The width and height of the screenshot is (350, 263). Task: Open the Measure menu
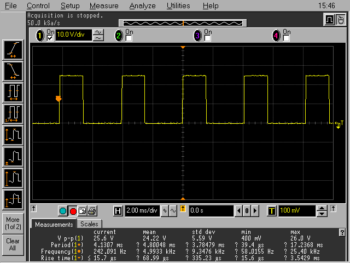pyautogui.click(x=104, y=6)
